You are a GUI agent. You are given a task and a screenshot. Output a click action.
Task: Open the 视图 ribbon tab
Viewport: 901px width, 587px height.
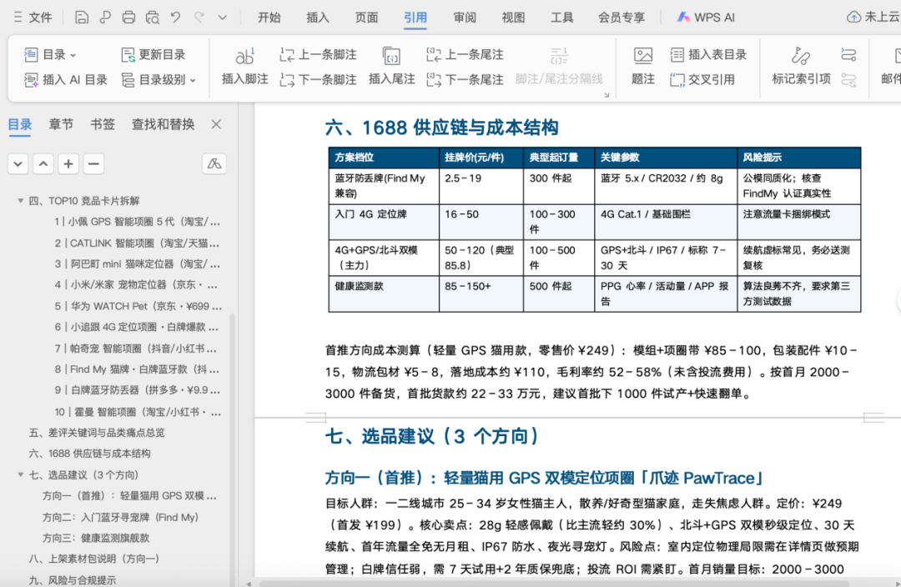513,18
